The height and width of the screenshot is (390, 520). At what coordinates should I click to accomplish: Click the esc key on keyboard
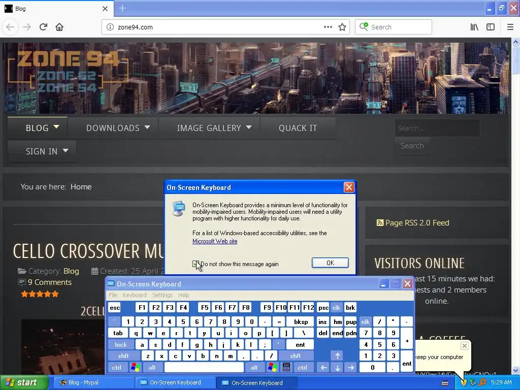[x=115, y=307]
